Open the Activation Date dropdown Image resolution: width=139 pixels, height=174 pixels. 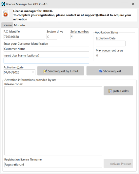coord(33,72)
